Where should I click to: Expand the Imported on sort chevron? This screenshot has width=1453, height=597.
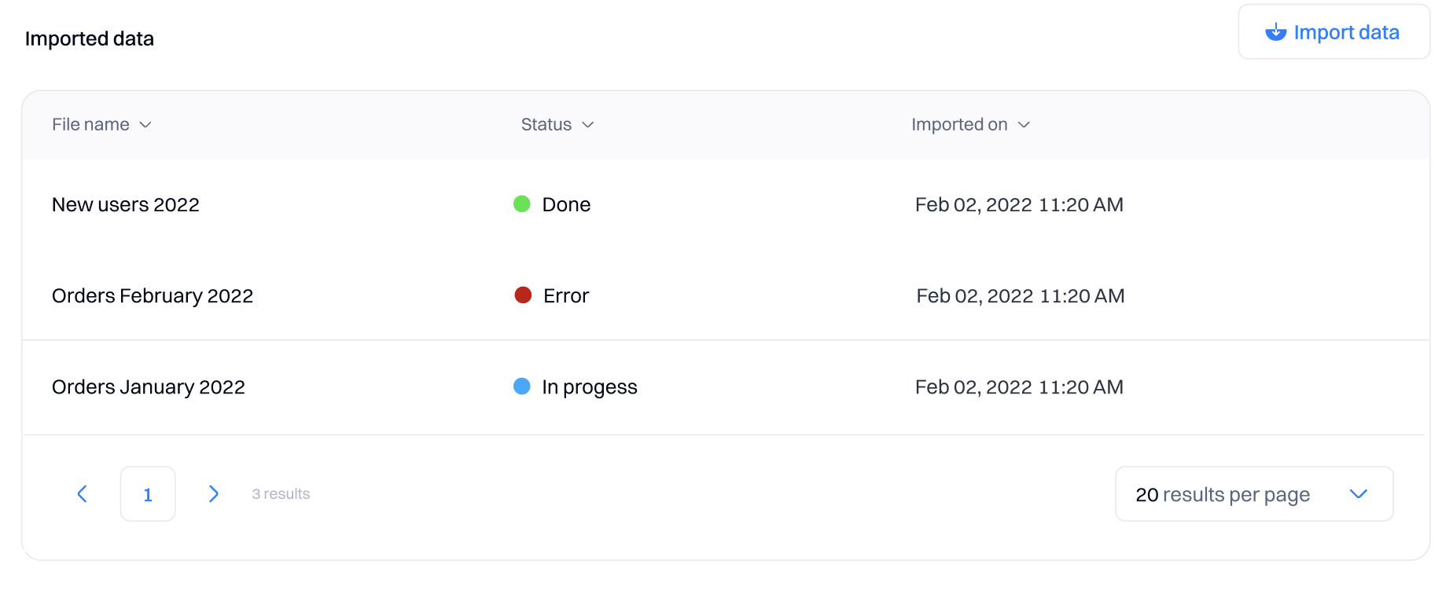(1024, 125)
